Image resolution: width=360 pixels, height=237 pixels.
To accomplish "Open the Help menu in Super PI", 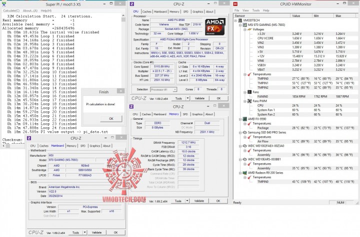I will [46, 10].
